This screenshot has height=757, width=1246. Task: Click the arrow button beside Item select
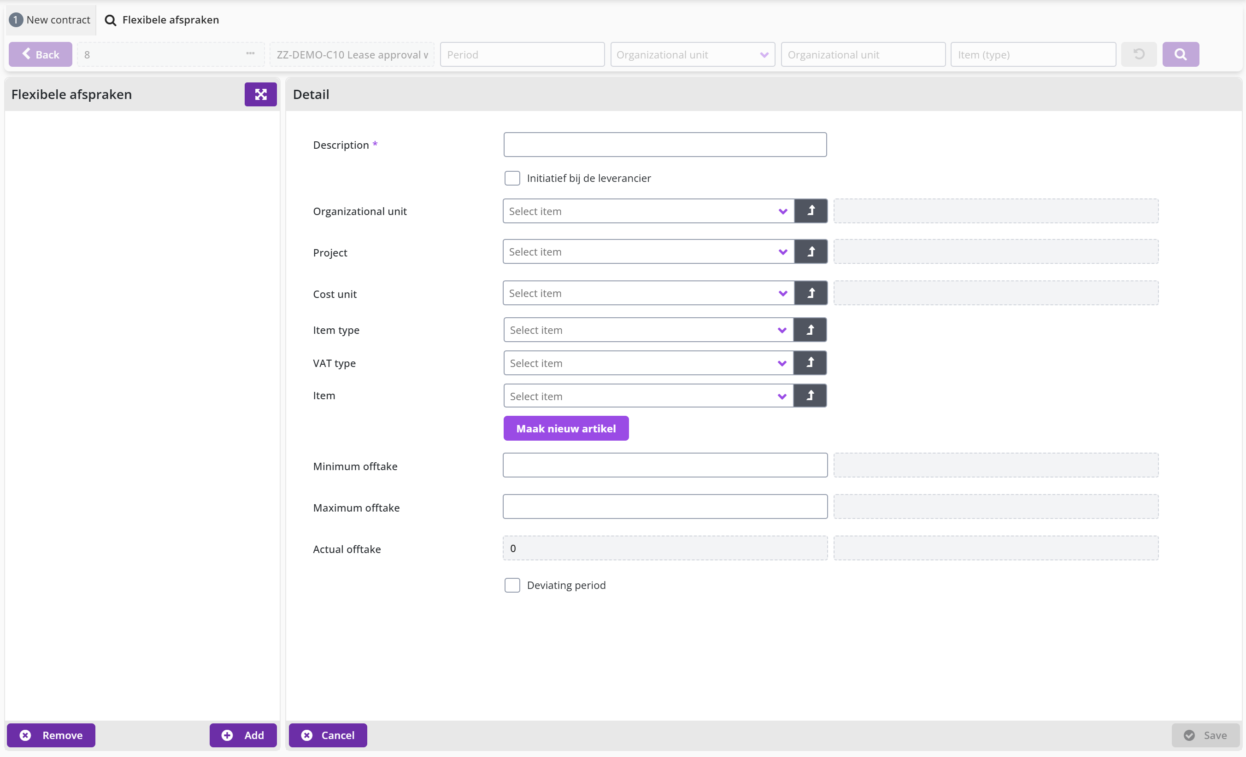810,396
